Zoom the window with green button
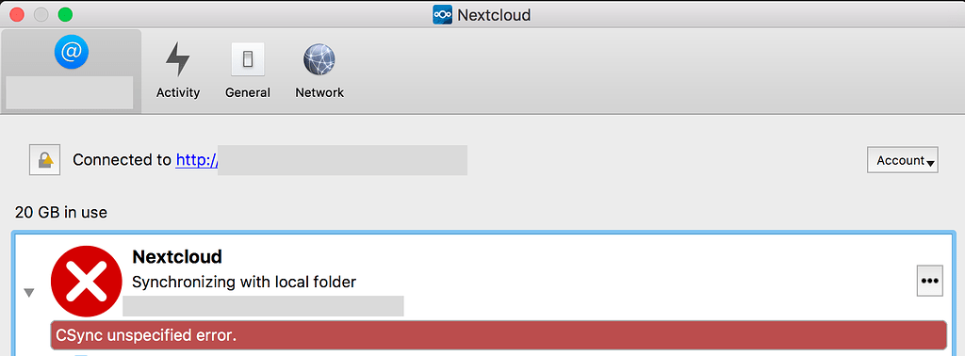The width and height of the screenshot is (965, 356). click(65, 14)
